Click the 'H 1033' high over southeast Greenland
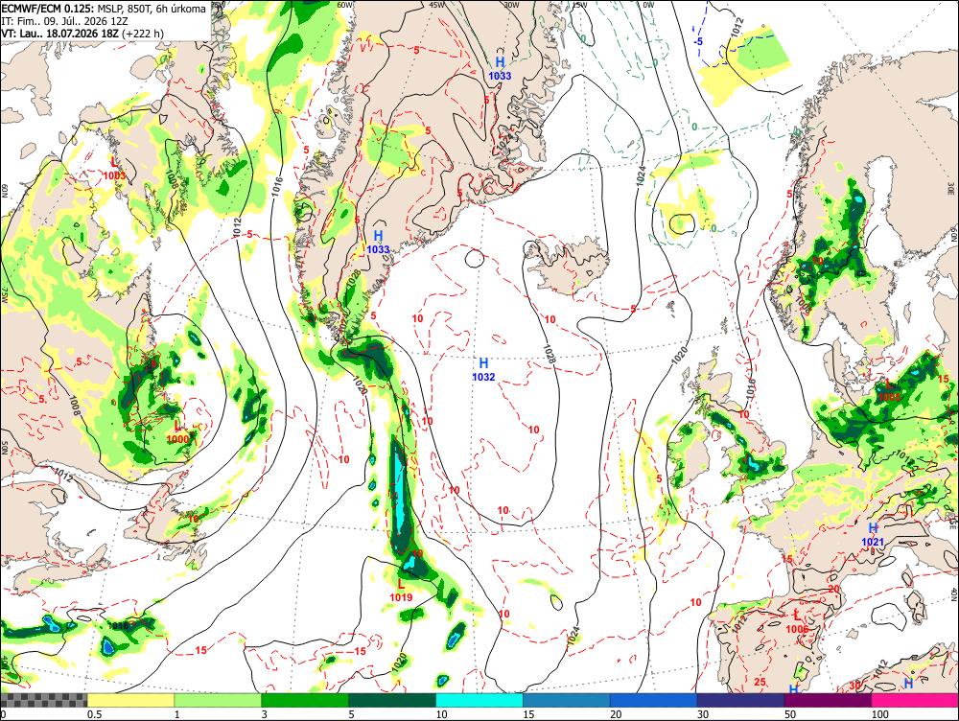This screenshot has height=721, width=959. point(378,243)
